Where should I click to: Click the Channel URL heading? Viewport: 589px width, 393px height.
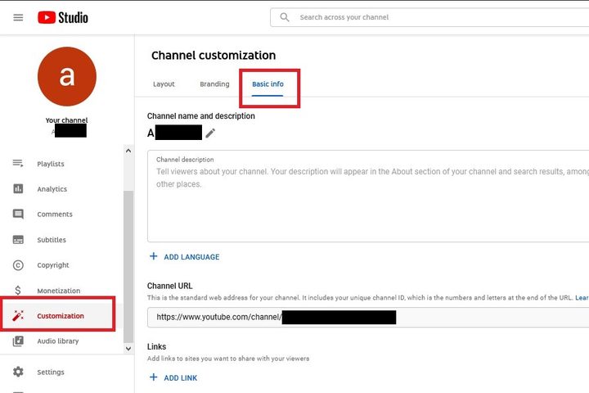[170, 286]
